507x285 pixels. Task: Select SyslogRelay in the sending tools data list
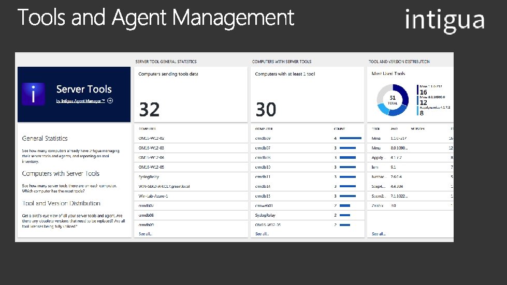pyautogui.click(x=191, y=177)
